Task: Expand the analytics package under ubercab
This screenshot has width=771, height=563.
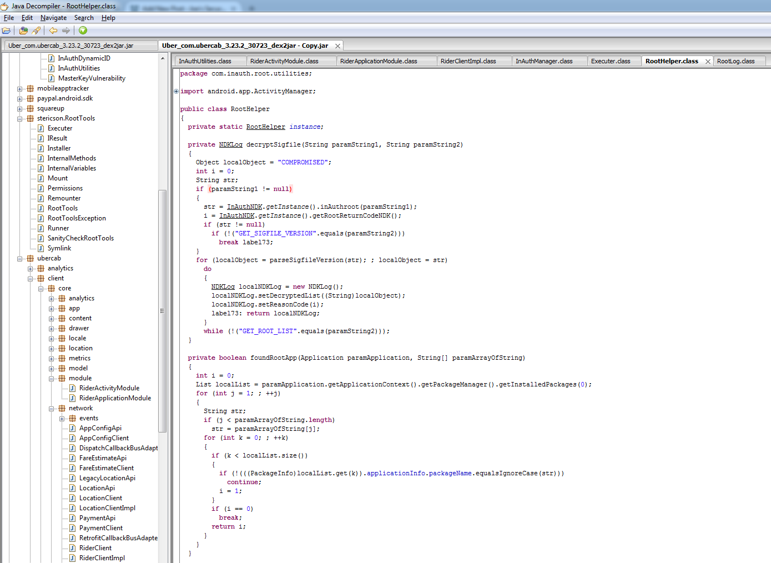Action: (31, 269)
